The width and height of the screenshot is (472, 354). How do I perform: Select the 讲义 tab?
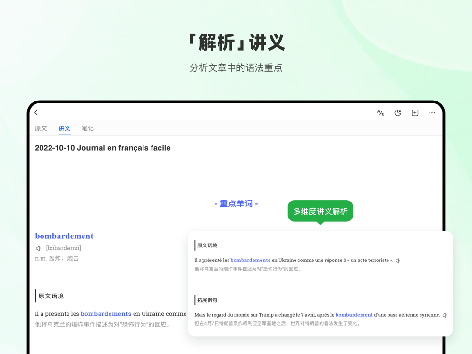click(x=64, y=128)
